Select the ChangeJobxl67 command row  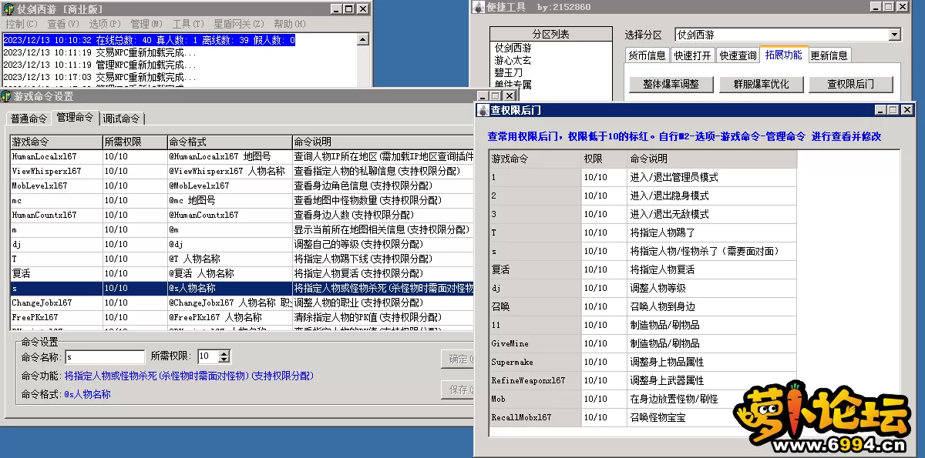pyautogui.click(x=242, y=303)
